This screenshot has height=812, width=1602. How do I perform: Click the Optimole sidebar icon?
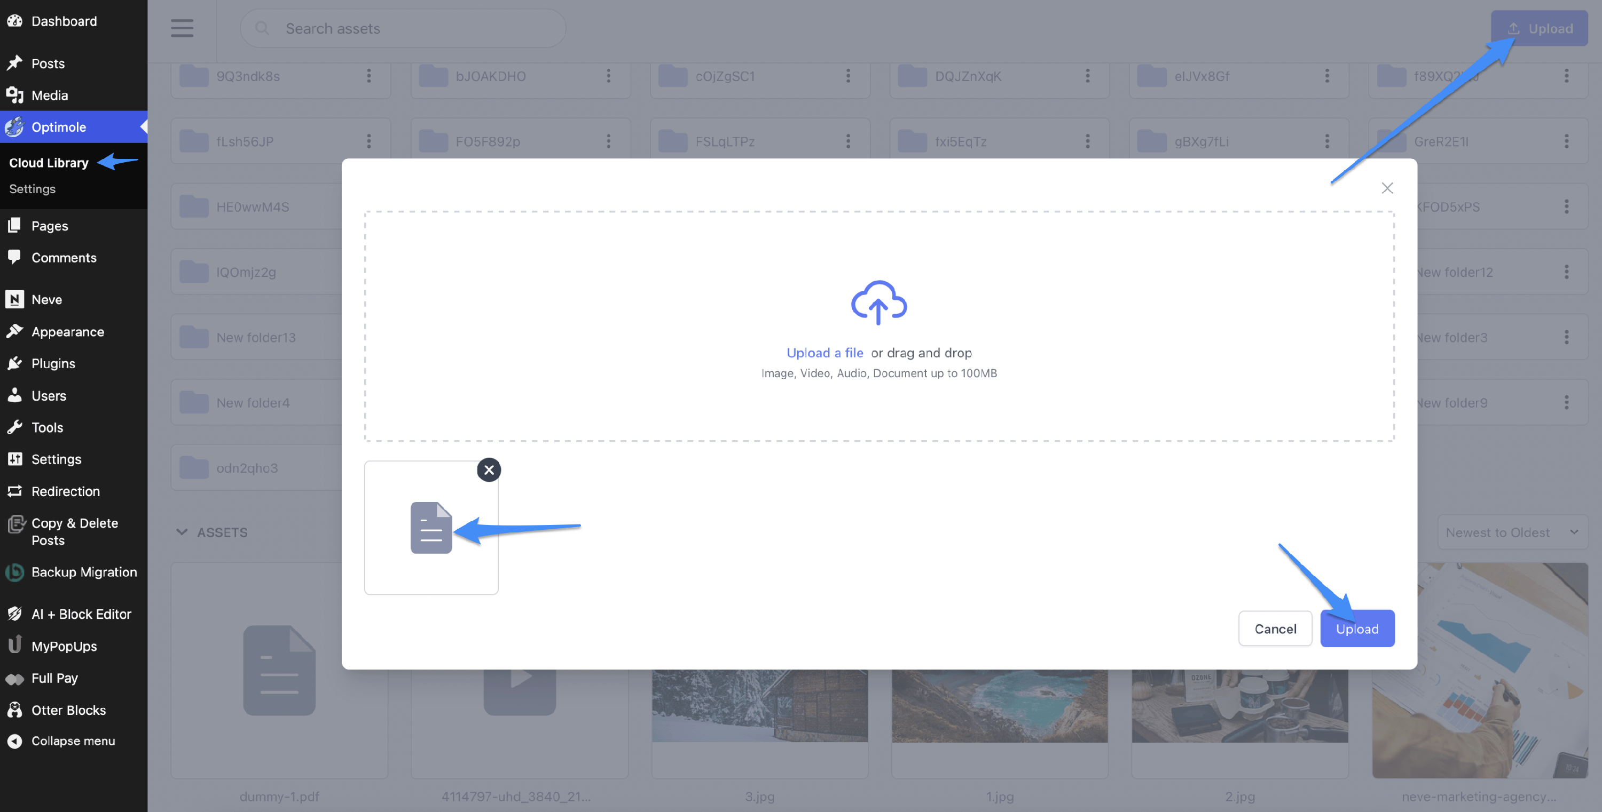[x=15, y=127]
